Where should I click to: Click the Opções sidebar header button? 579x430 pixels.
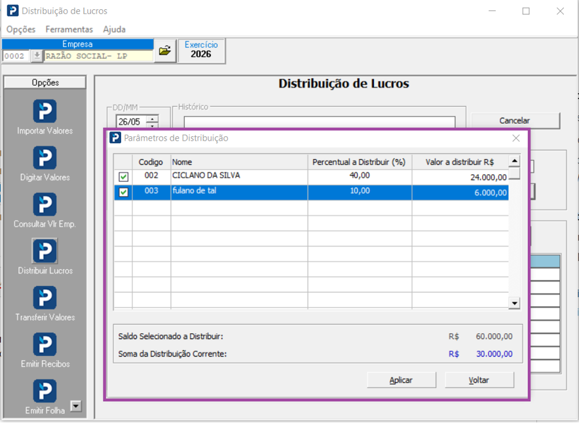pos(45,82)
